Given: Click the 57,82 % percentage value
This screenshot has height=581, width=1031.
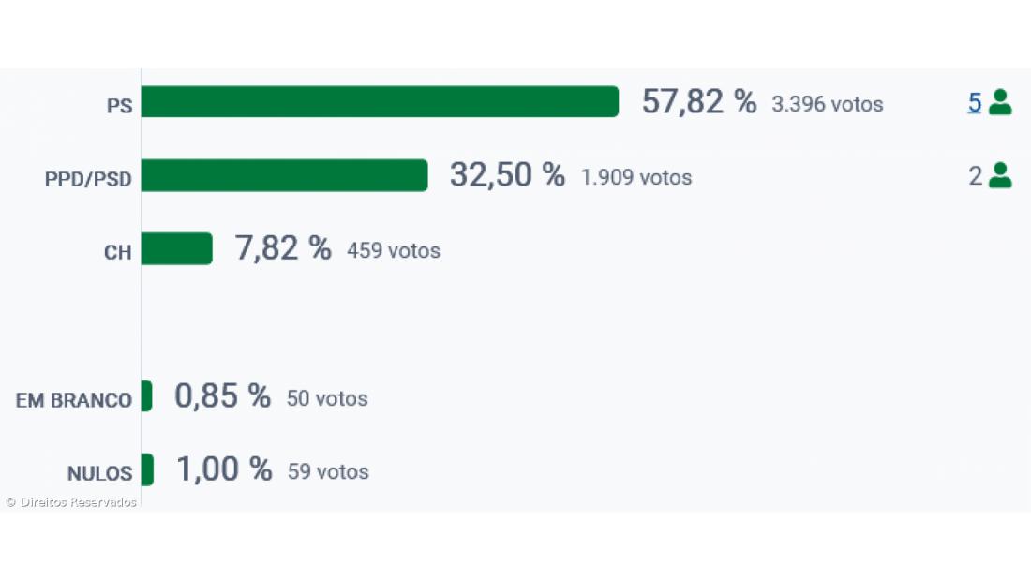Looking at the screenshot, I should (698, 102).
